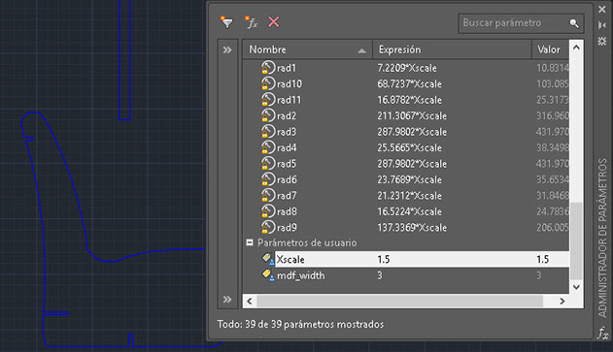Click expression 25.5665*Xscale
Image resolution: width=613 pixels, height=352 pixels.
click(409, 148)
